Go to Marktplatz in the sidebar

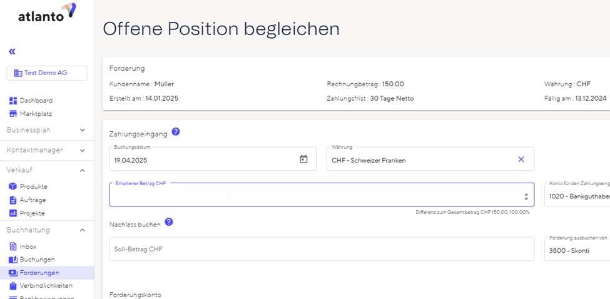coord(36,114)
